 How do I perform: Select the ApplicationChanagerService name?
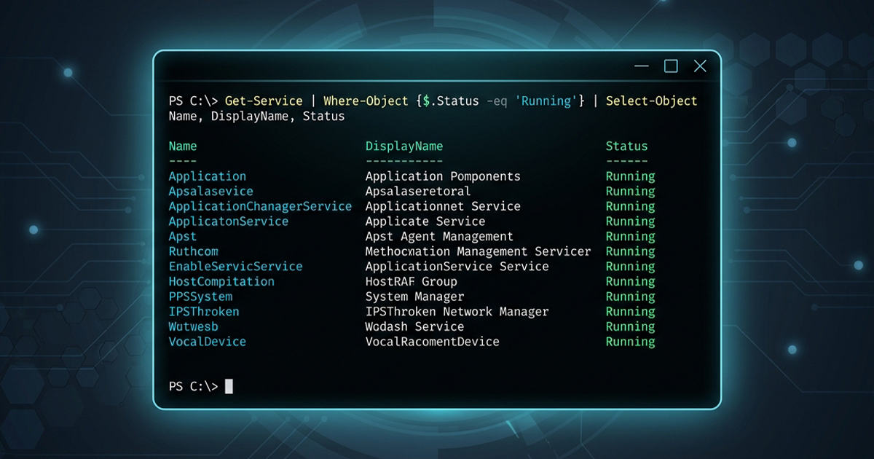point(260,206)
